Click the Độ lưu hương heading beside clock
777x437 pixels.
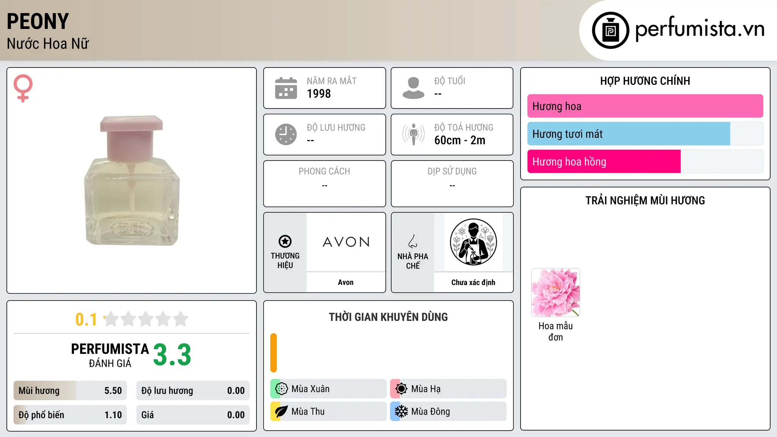tap(336, 127)
